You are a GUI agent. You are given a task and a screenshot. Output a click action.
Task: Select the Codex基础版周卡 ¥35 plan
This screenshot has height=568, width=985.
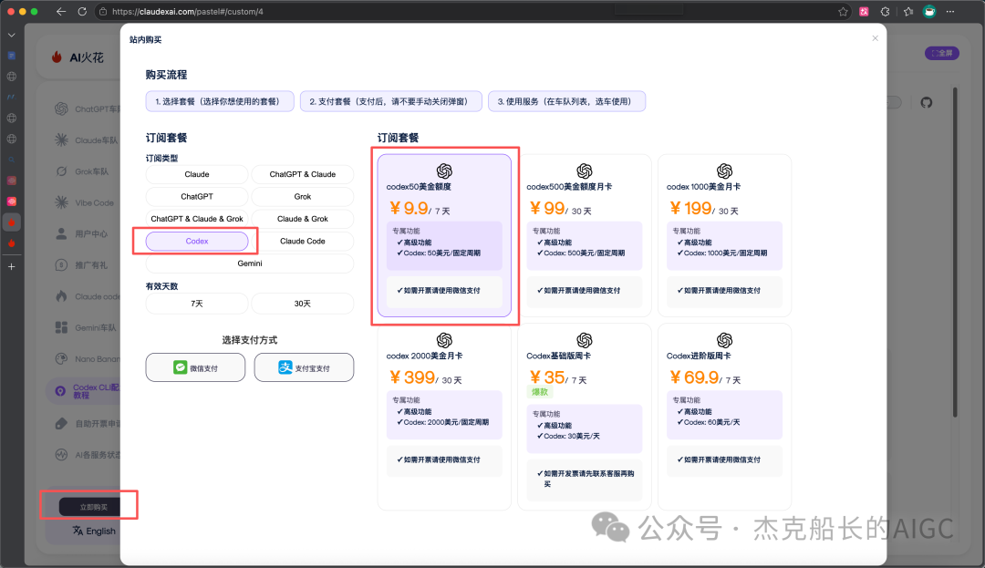pyautogui.click(x=585, y=417)
